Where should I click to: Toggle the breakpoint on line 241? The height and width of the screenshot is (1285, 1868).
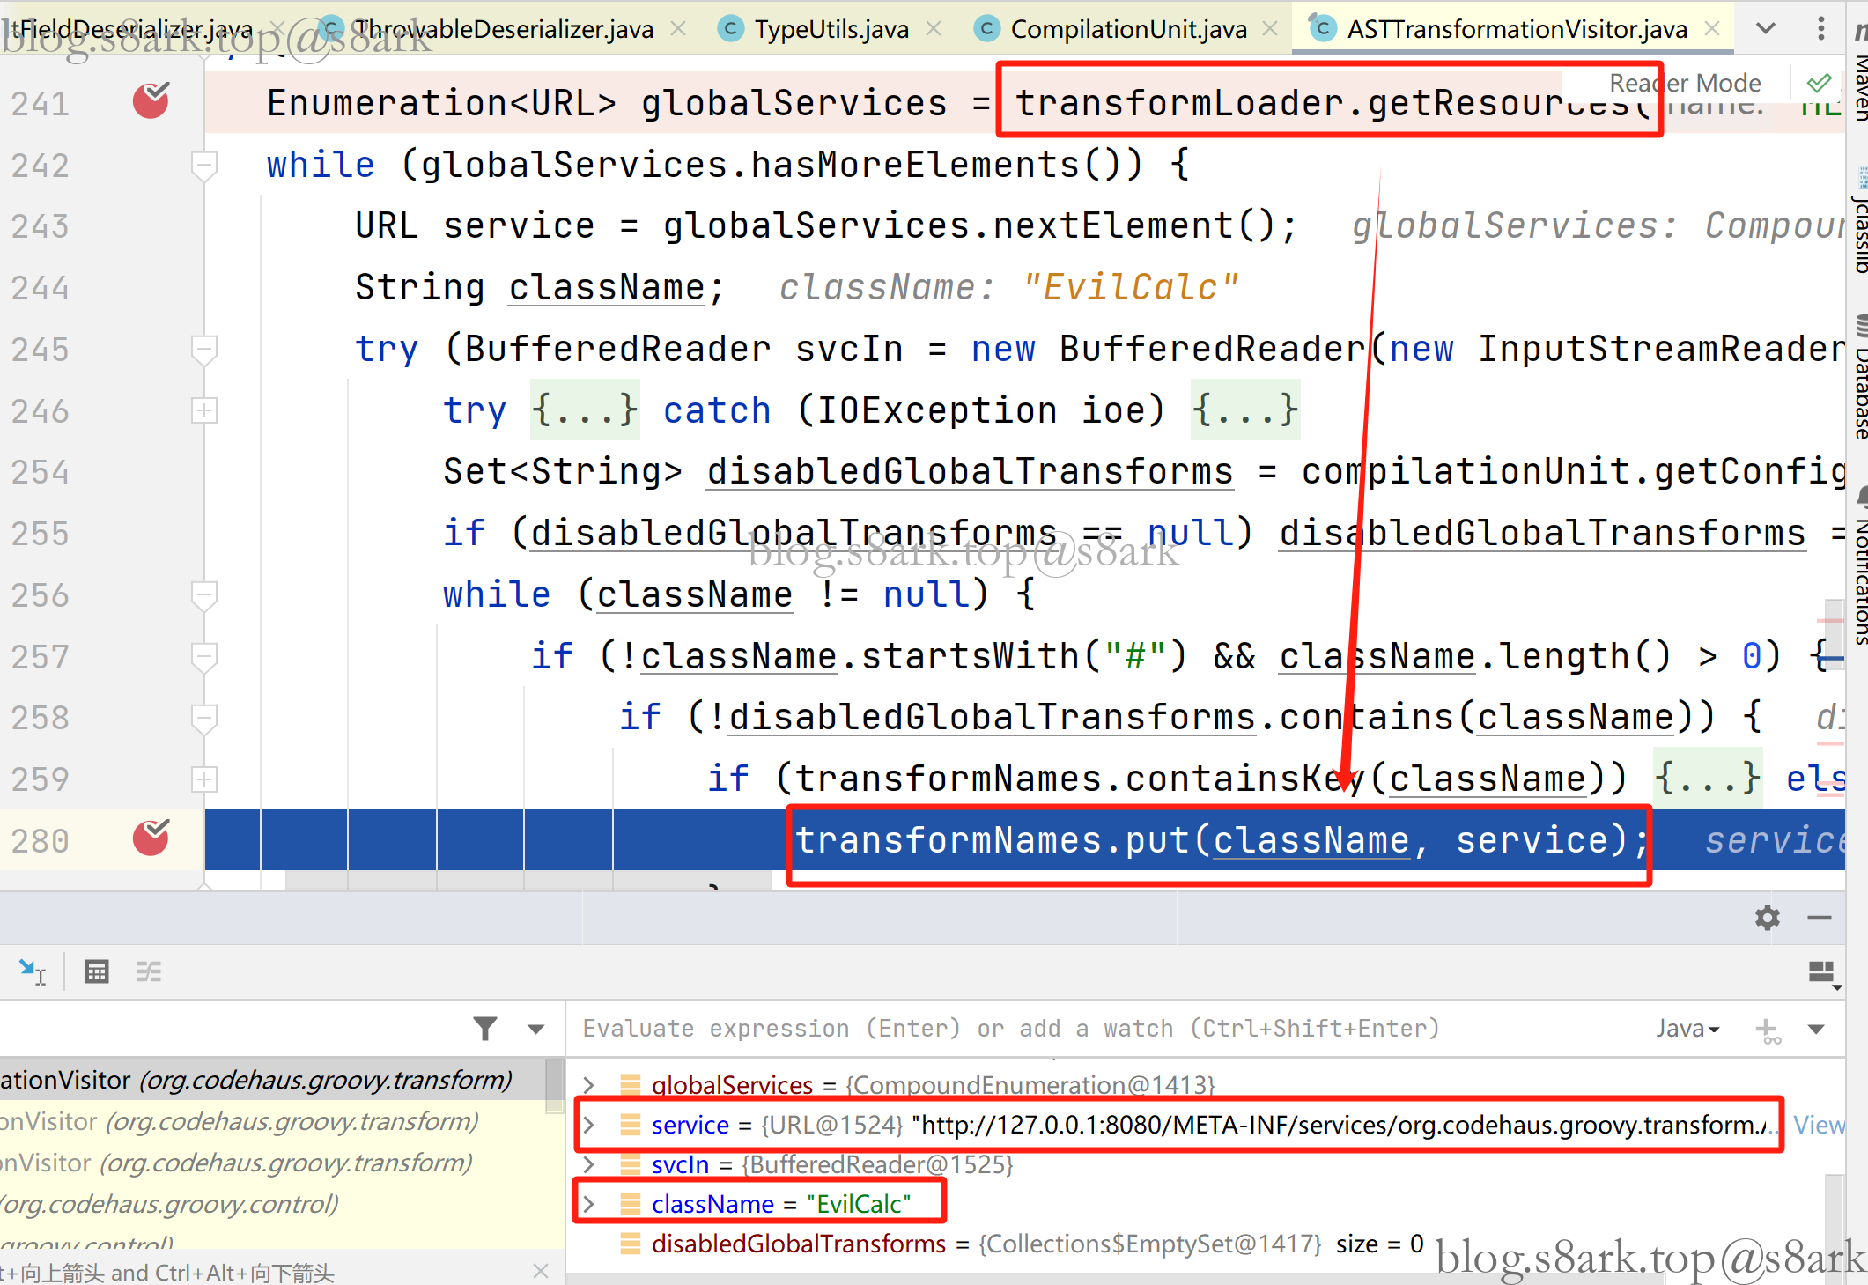click(x=151, y=100)
